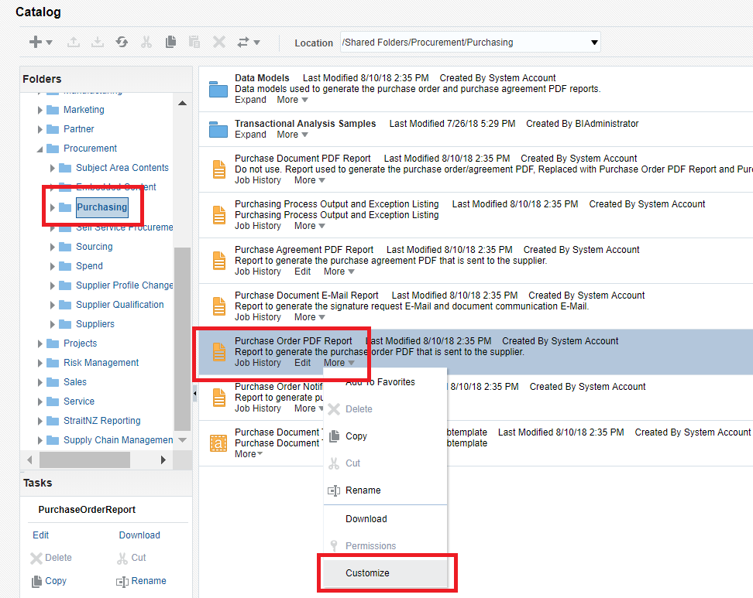Screen dimensions: 753x598
Task: Click the Cut scissors icon in the toolbar
Action: [x=146, y=42]
